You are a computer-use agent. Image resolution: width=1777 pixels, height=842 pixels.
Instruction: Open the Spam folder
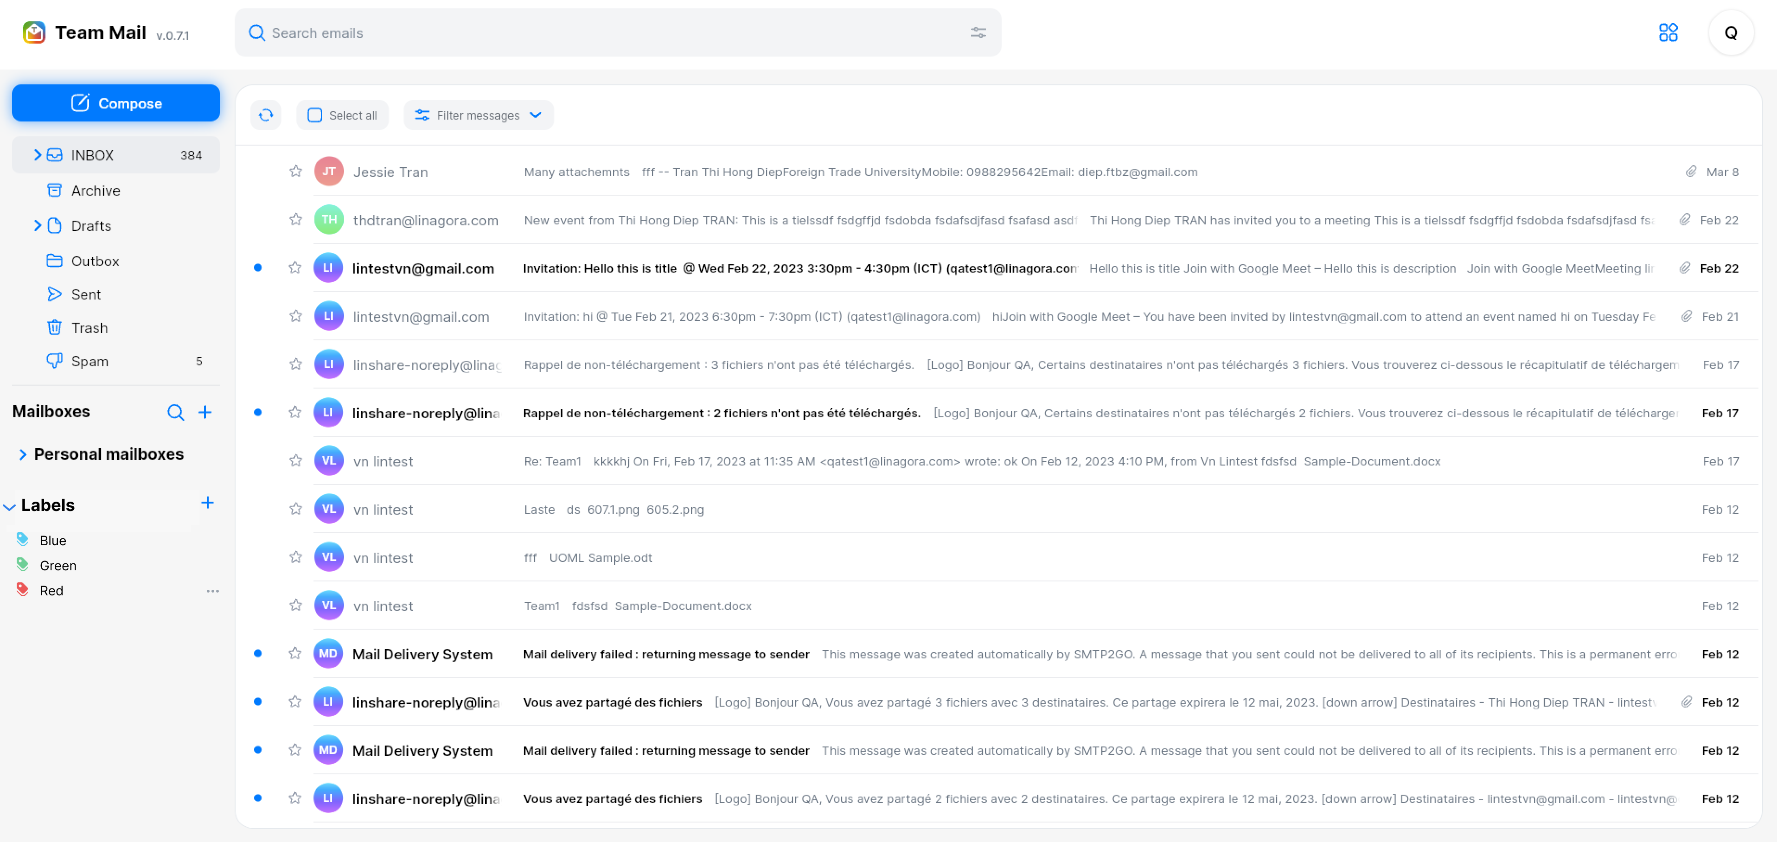(x=116, y=361)
